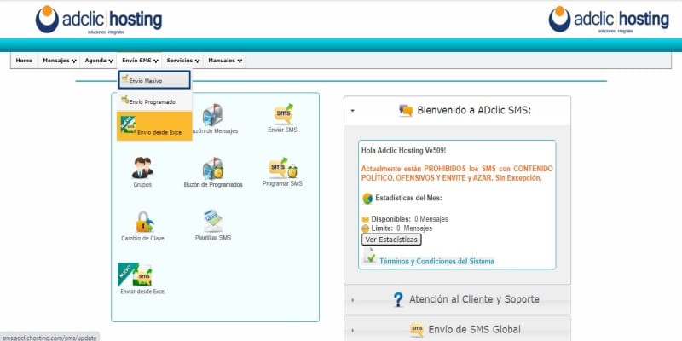Choose Envío Programado menu entry
Image resolution: width=682 pixels, height=341 pixels.
pos(154,101)
